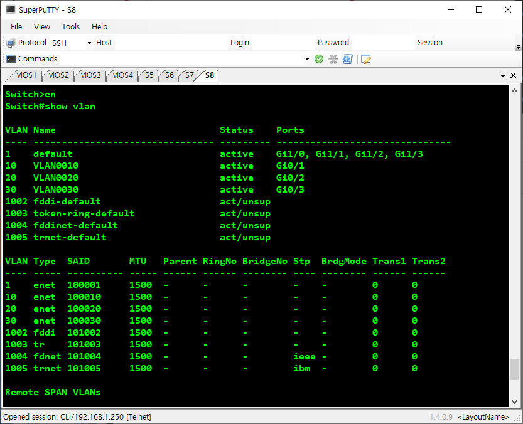Open the Help menu
523x424 pixels.
[x=99, y=27]
